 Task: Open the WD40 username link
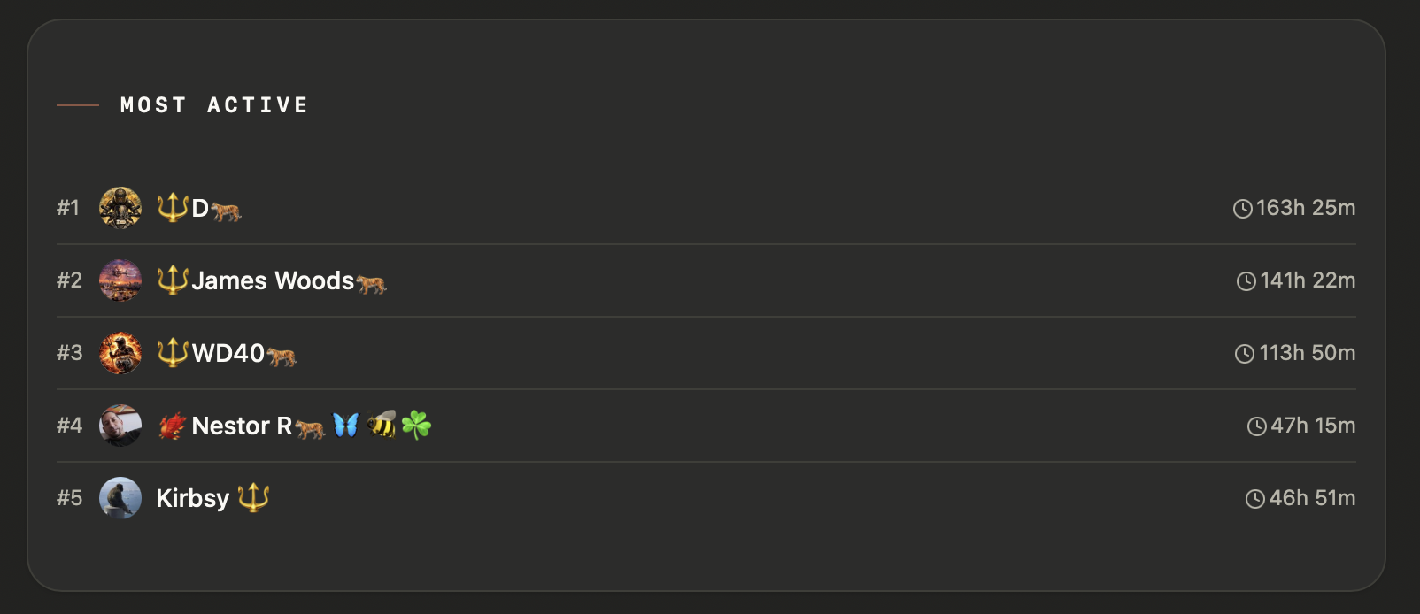click(228, 354)
